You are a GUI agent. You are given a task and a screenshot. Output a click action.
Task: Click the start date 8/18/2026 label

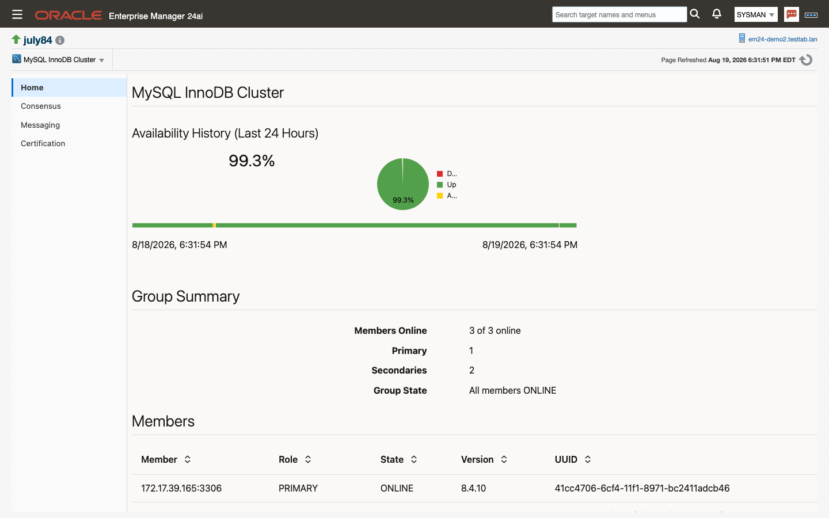tap(180, 245)
